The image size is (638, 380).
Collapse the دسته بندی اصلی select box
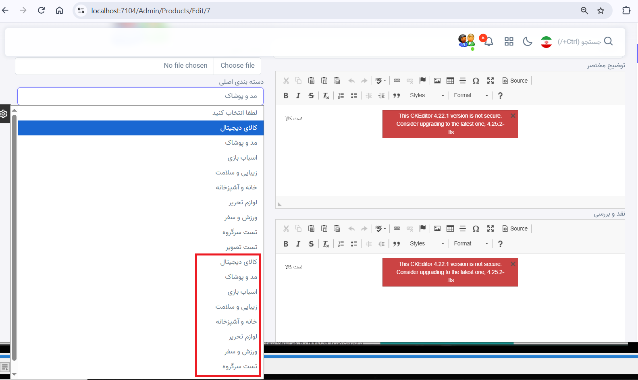pos(140,96)
